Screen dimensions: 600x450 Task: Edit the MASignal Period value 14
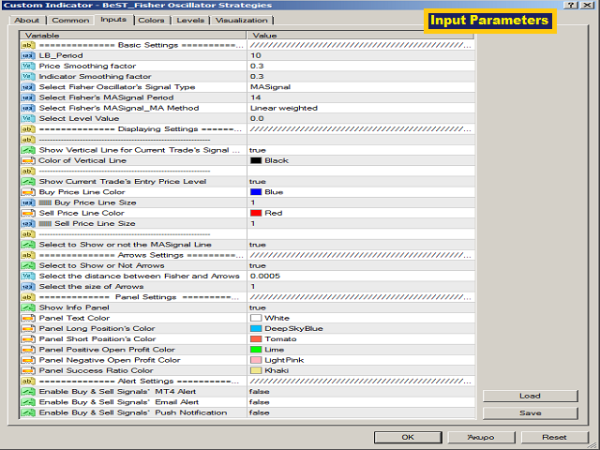click(x=361, y=97)
